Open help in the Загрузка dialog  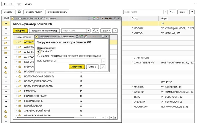click(x=103, y=67)
